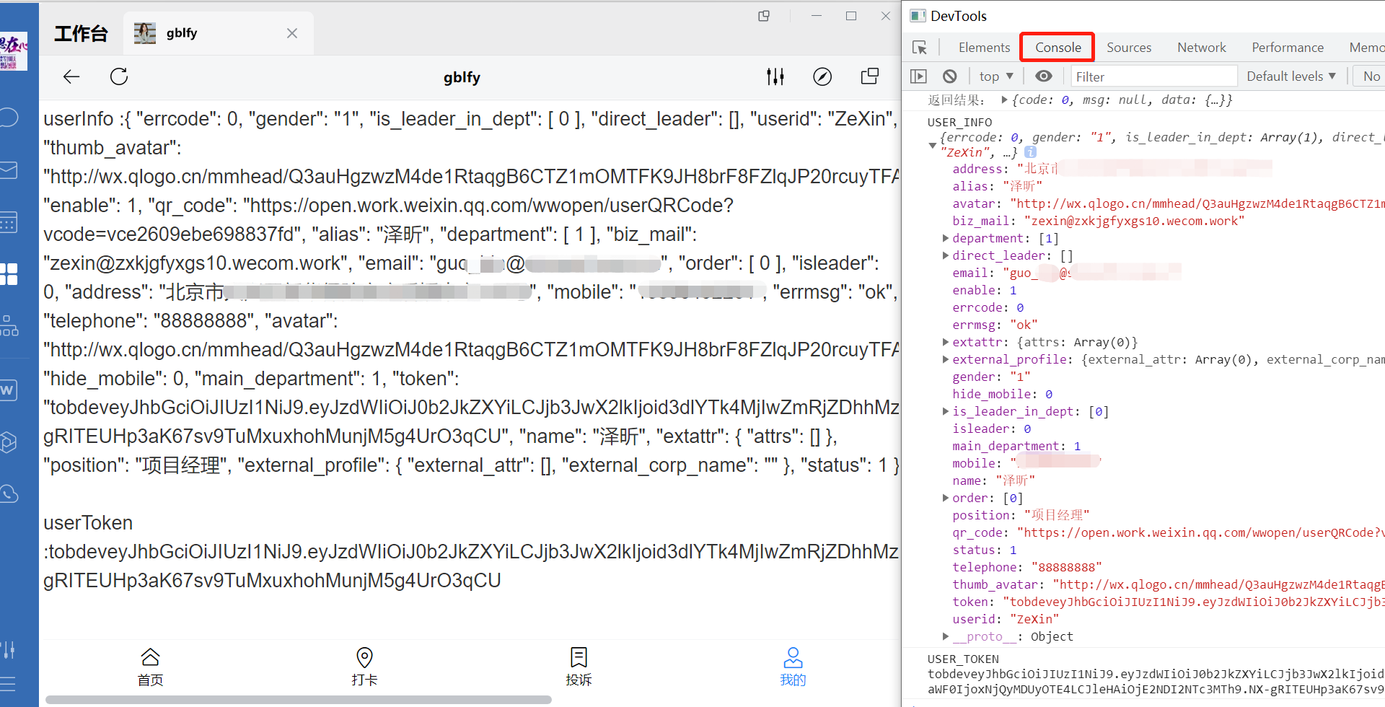Open in browser compass icon
The image size is (1385, 707).
point(822,76)
